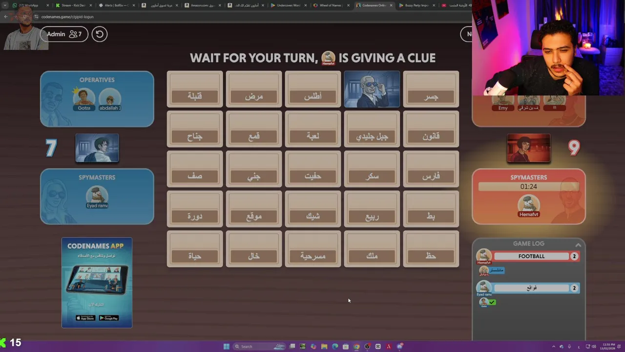Select the word card حظ
The height and width of the screenshot is (352, 625).
tap(431, 249)
